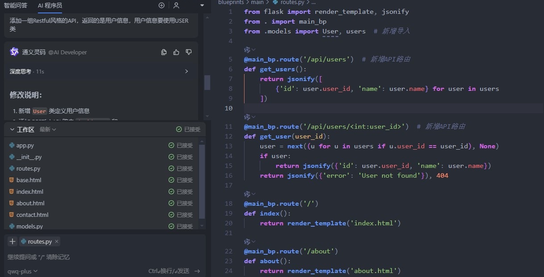The height and width of the screenshot is (277, 544).
Task: Click the 已接受 status in 工作区 header
Action: (x=188, y=130)
